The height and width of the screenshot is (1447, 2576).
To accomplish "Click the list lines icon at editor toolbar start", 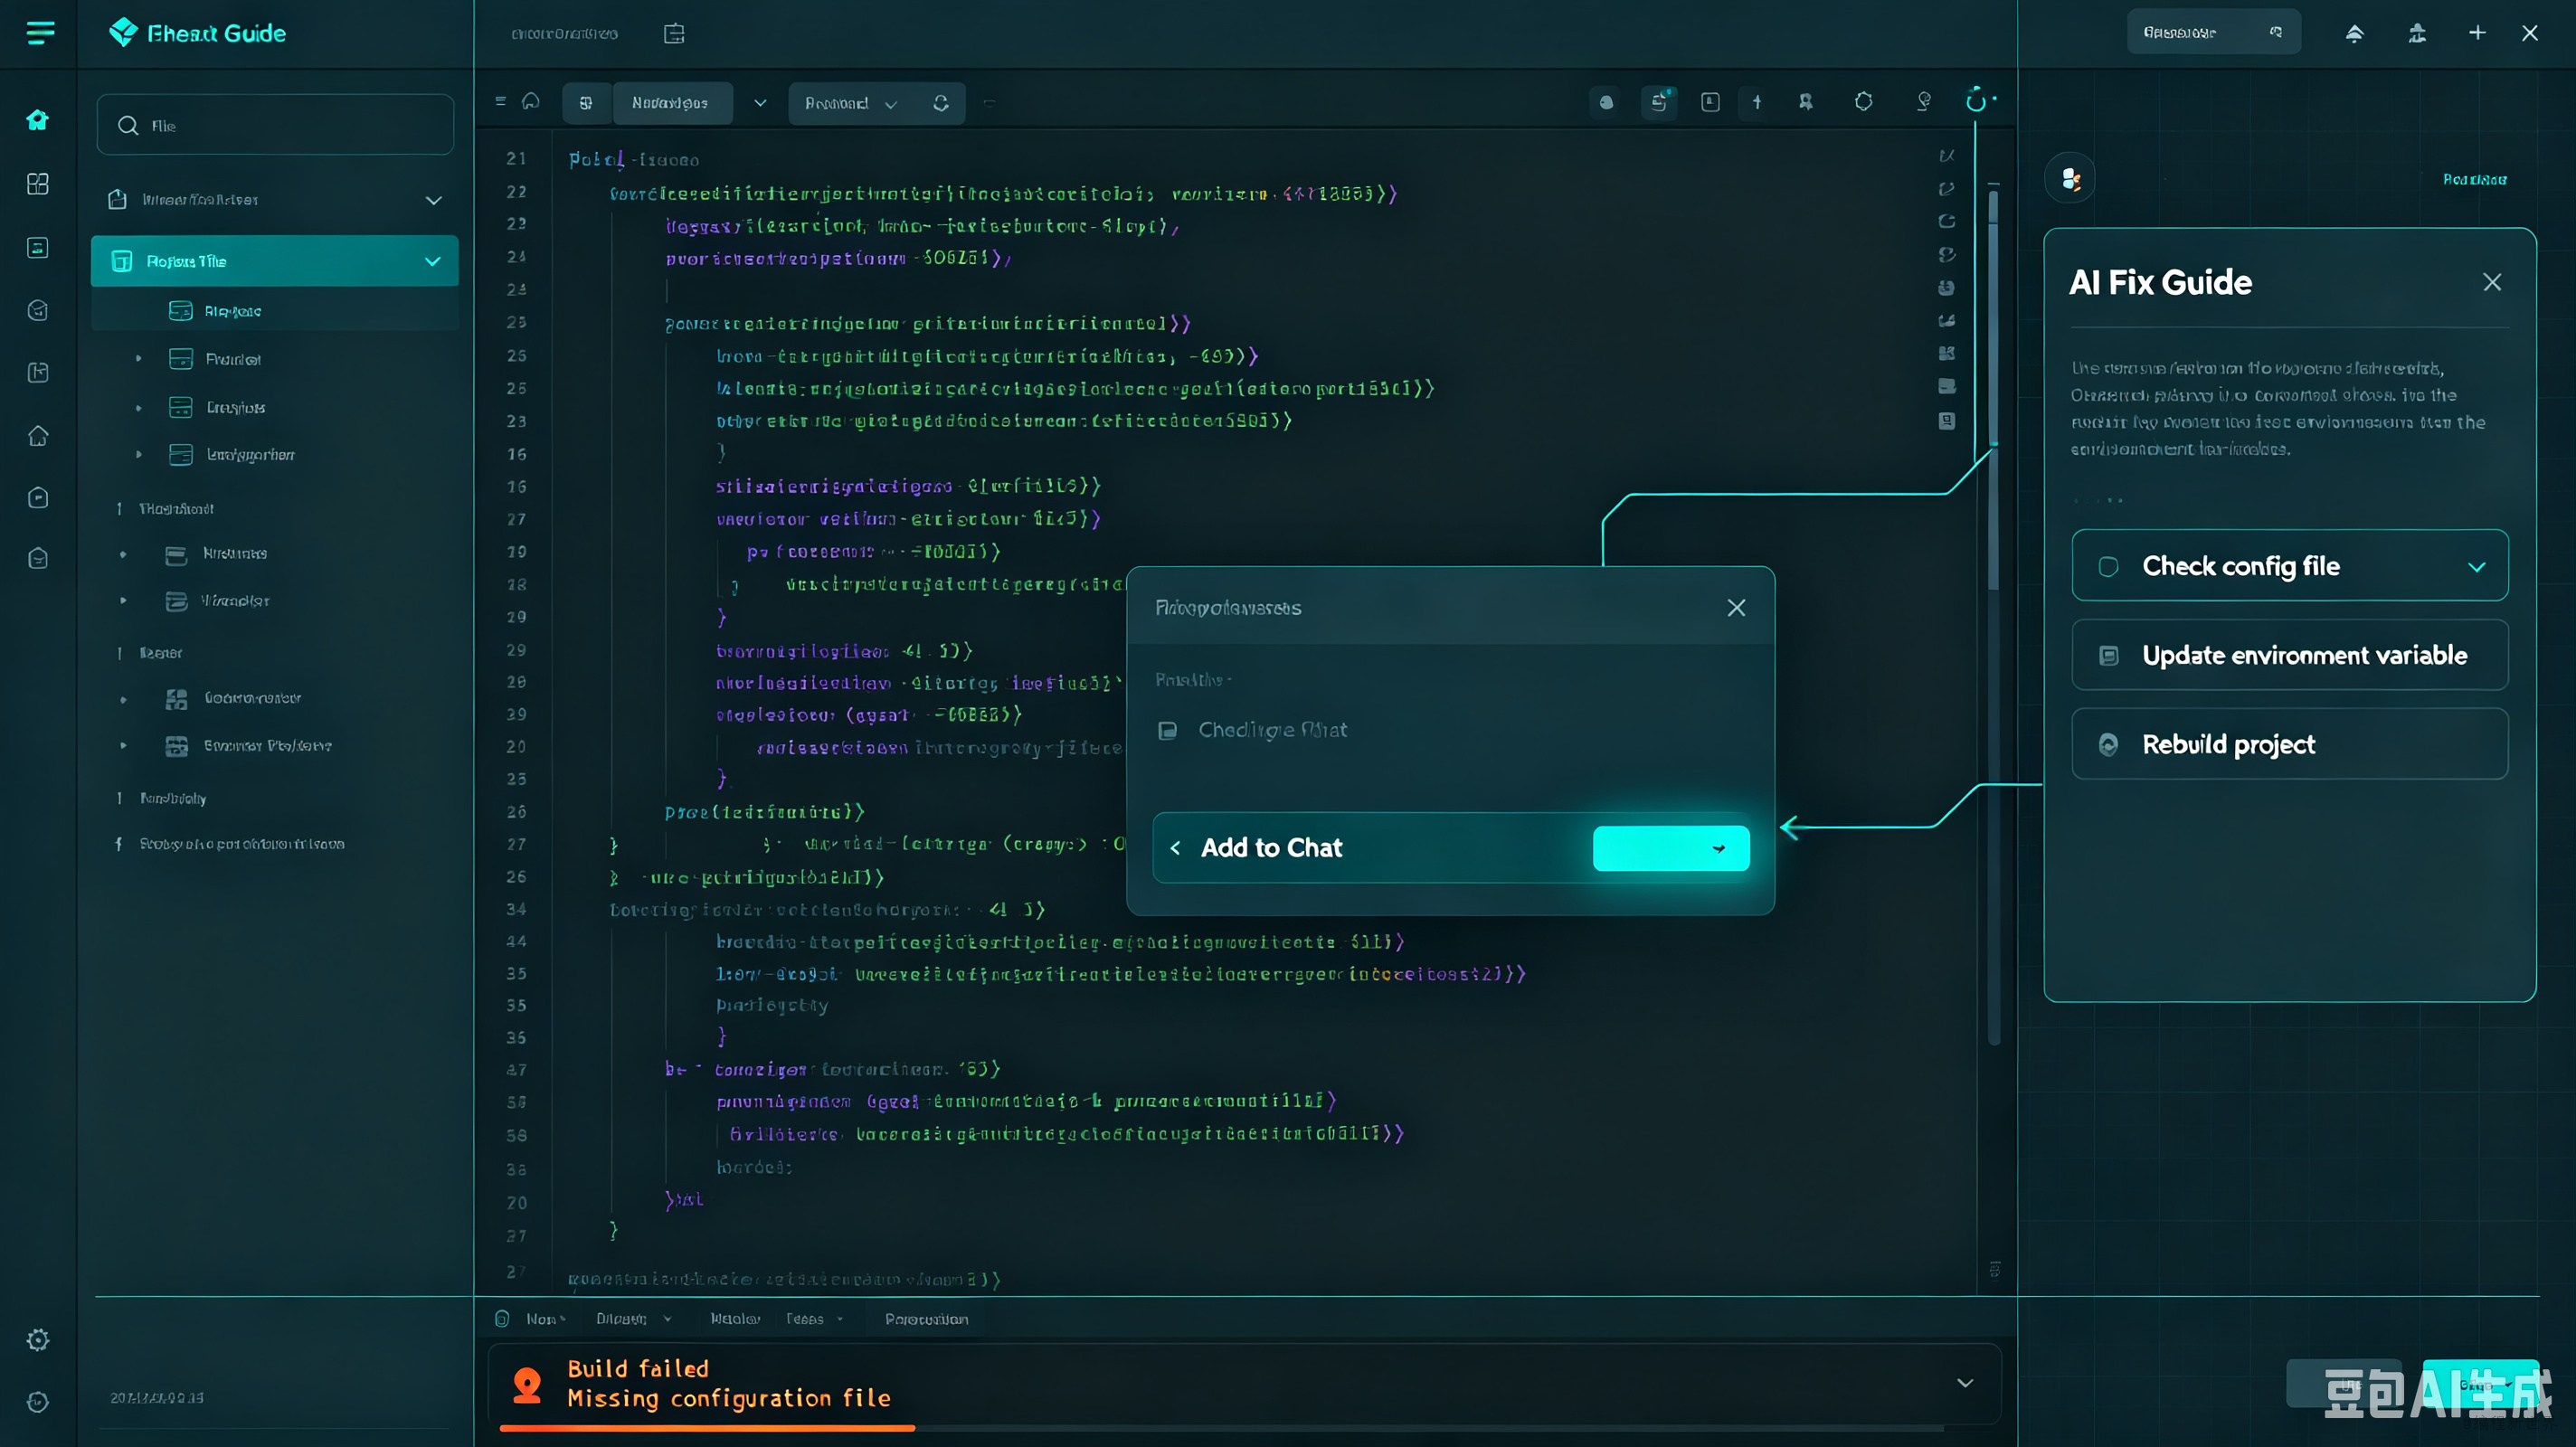I will [501, 101].
